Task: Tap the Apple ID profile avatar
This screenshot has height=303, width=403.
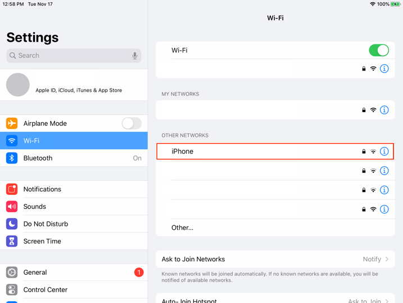Action: coord(18,84)
